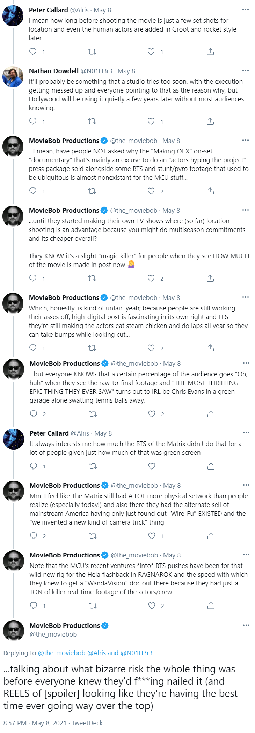Share the magic killer tweet

(210, 278)
